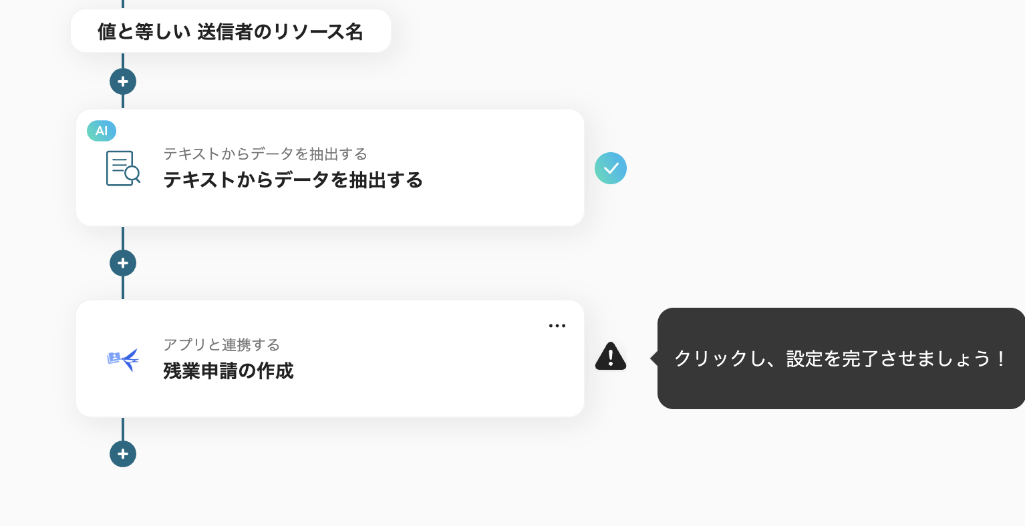Click the document search icon for text extraction

123,168
